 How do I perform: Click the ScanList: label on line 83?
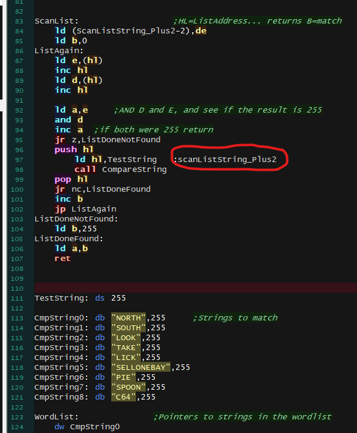[56, 21]
